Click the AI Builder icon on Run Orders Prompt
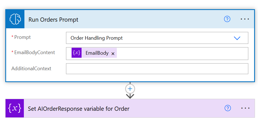Screen dimensions: 258x131 15,19
